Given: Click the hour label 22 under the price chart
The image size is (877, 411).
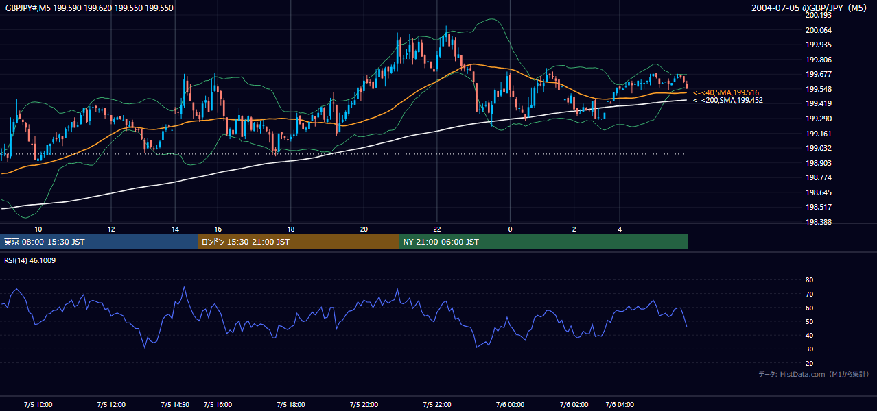Looking at the screenshot, I should (x=437, y=229).
